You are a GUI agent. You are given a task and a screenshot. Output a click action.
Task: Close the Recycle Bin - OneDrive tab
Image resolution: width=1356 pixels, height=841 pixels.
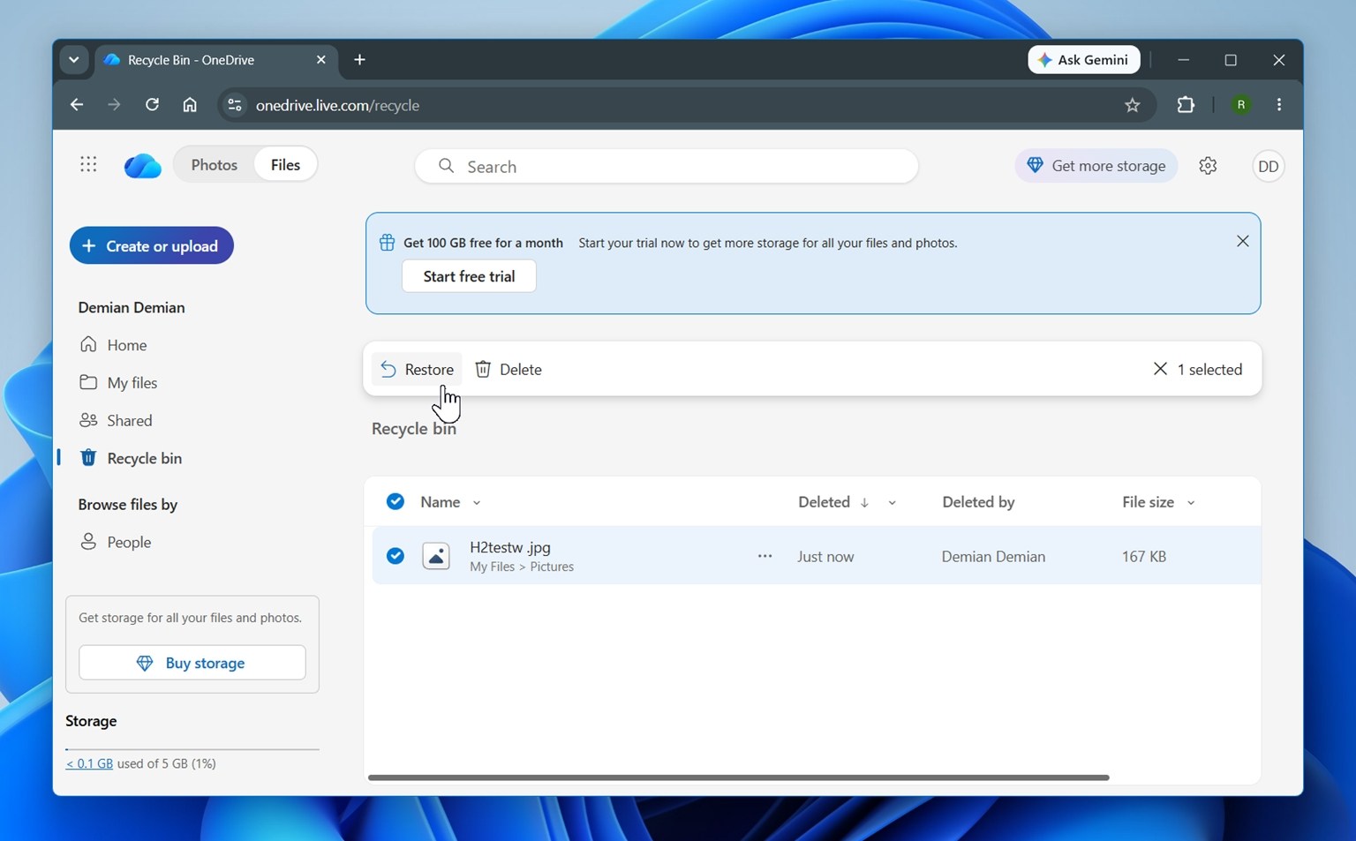(x=320, y=60)
